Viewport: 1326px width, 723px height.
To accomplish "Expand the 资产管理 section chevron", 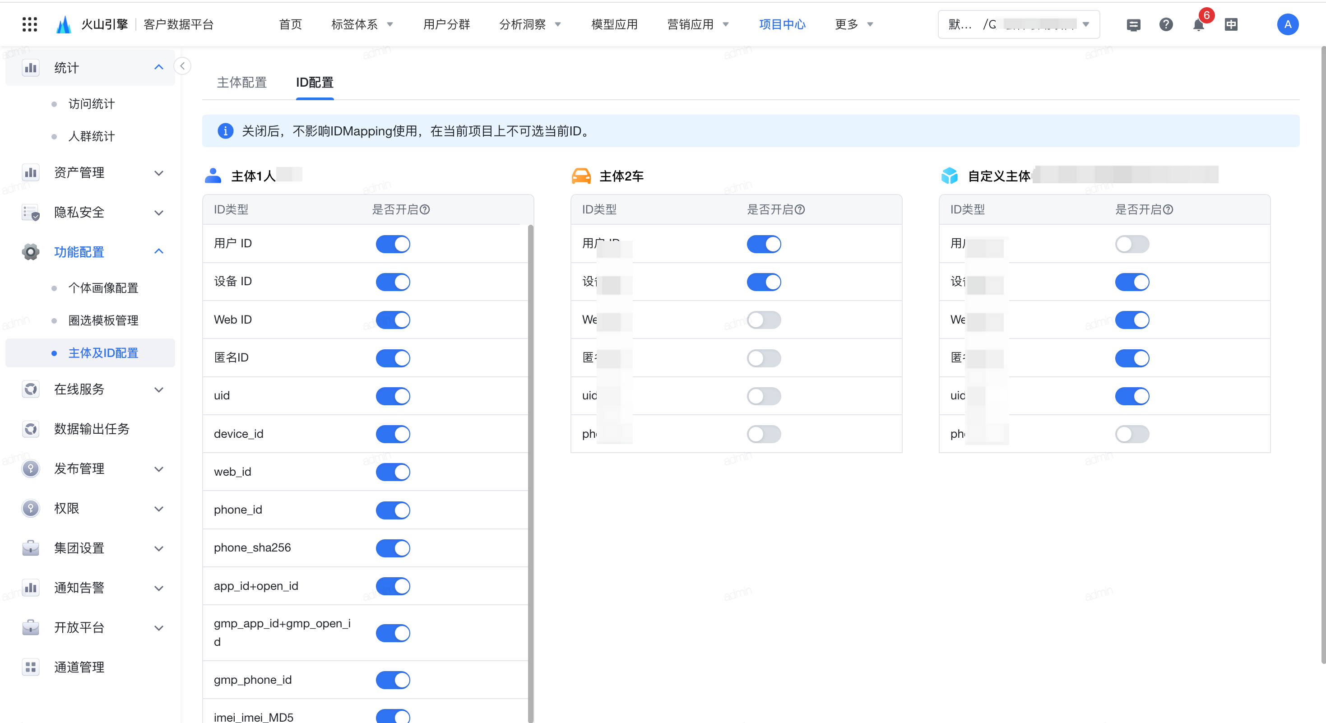I will pyautogui.click(x=159, y=173).
